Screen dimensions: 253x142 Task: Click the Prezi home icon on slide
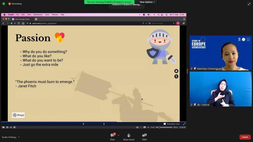(x=176, y=71)
